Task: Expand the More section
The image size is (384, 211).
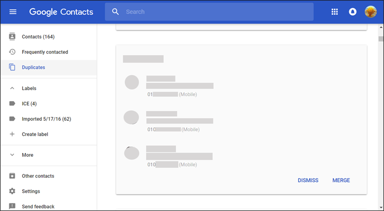Action: [x=12, y=155]
